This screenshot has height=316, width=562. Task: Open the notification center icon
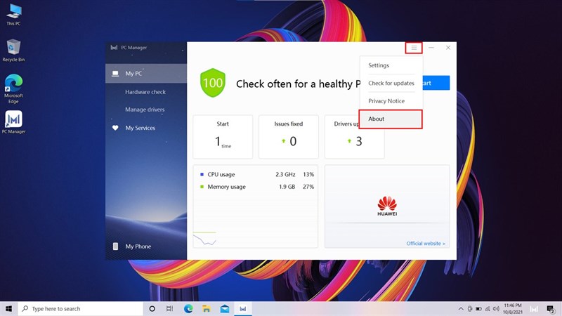[x=551, y=308]
